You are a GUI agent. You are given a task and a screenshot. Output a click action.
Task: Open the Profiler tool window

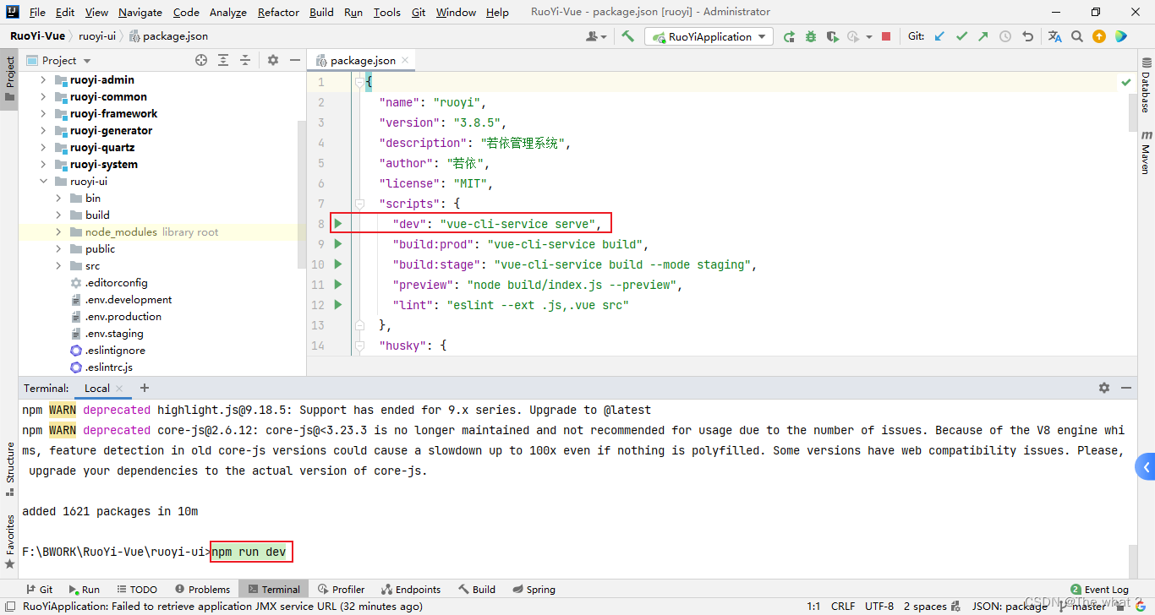(x=342, y=590)
